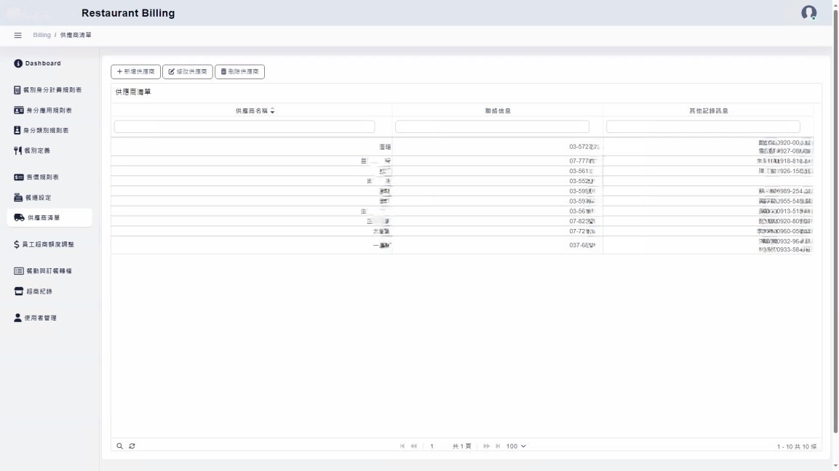Open 餐別定義 in the sidebar
The width and height of the screenshot is (839, 471).
37,150
